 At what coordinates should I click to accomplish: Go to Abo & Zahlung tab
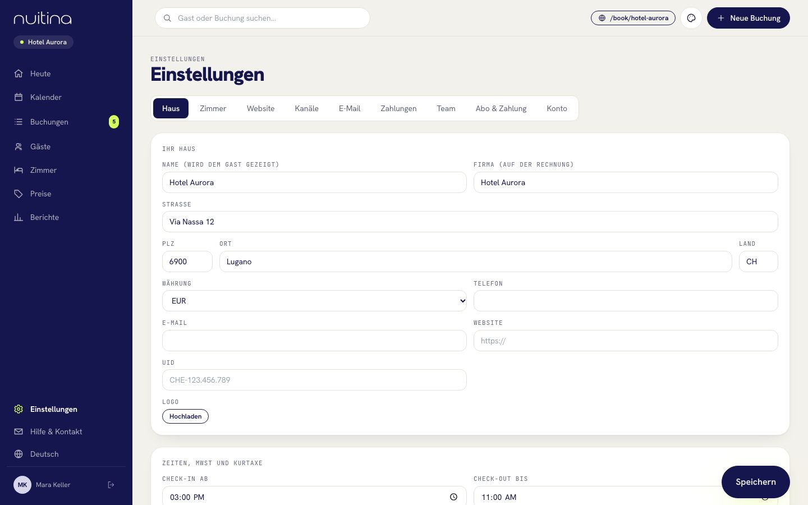click(x=501, y=108)
